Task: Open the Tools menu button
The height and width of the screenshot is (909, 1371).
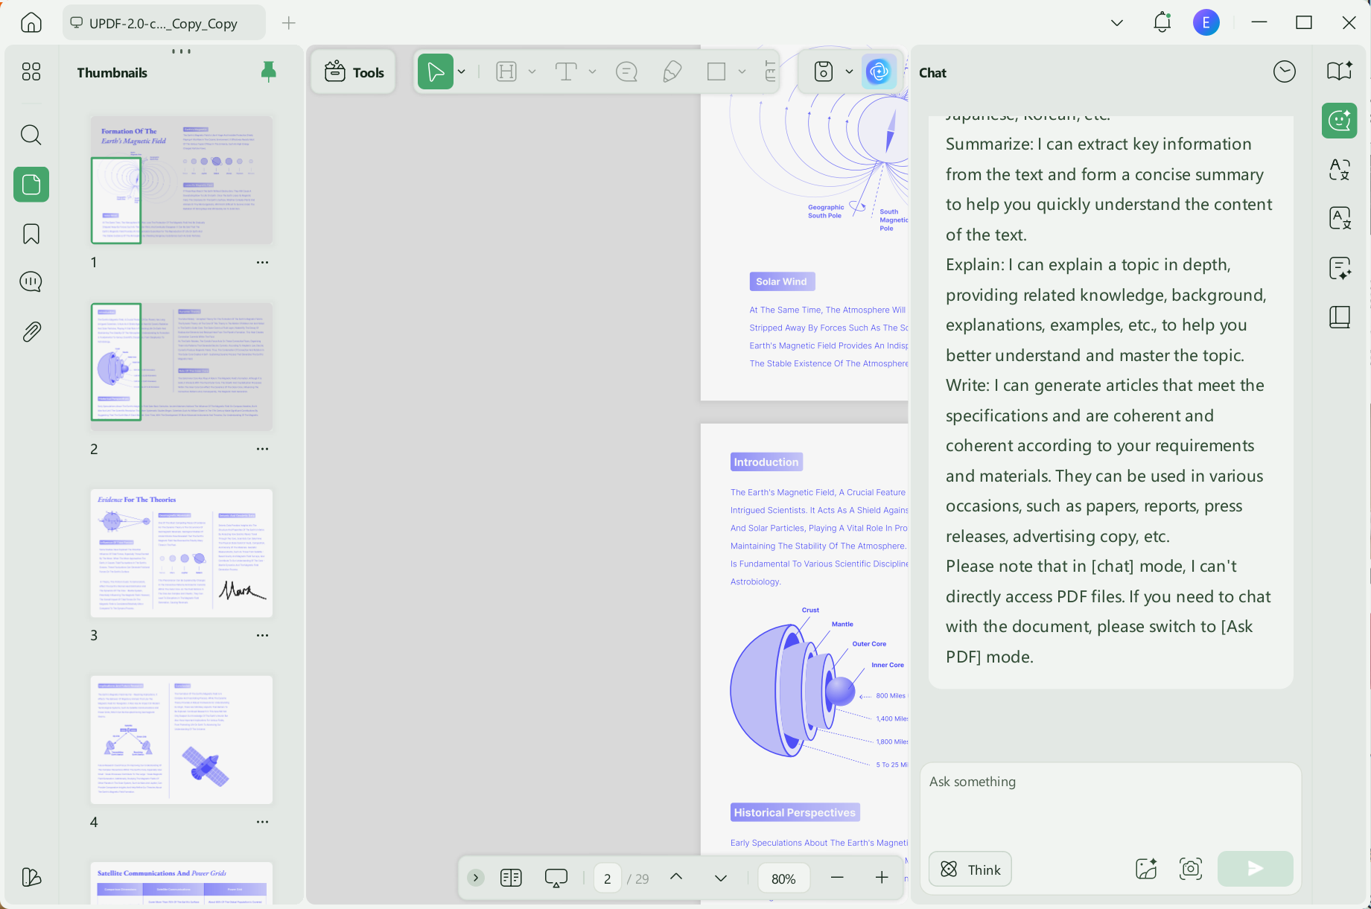Action: click(x=354, y=72)
